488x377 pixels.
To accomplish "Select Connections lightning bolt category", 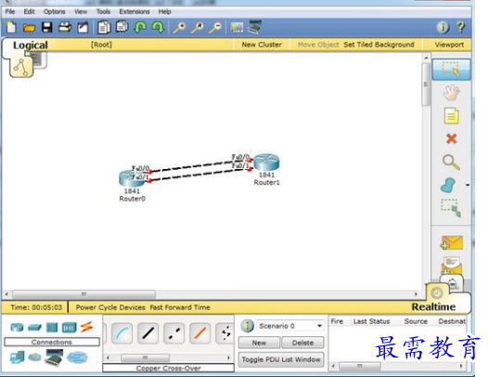I will click(x=86, y=327).
